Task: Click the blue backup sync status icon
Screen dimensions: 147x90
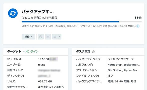Action: [13, 13]
